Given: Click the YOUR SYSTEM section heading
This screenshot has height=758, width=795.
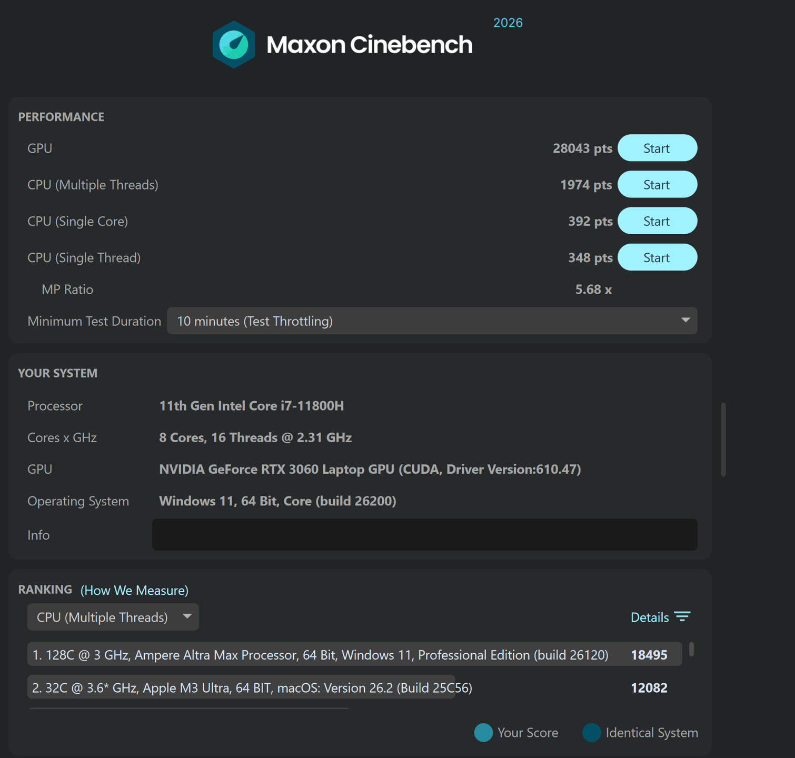Looking at the screenshot, I should [57, 373].
